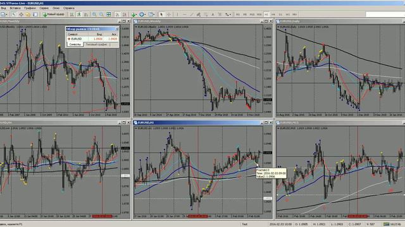
Task: Click the triangle on the EURUSD,Weekly chart
Action: 136,26
